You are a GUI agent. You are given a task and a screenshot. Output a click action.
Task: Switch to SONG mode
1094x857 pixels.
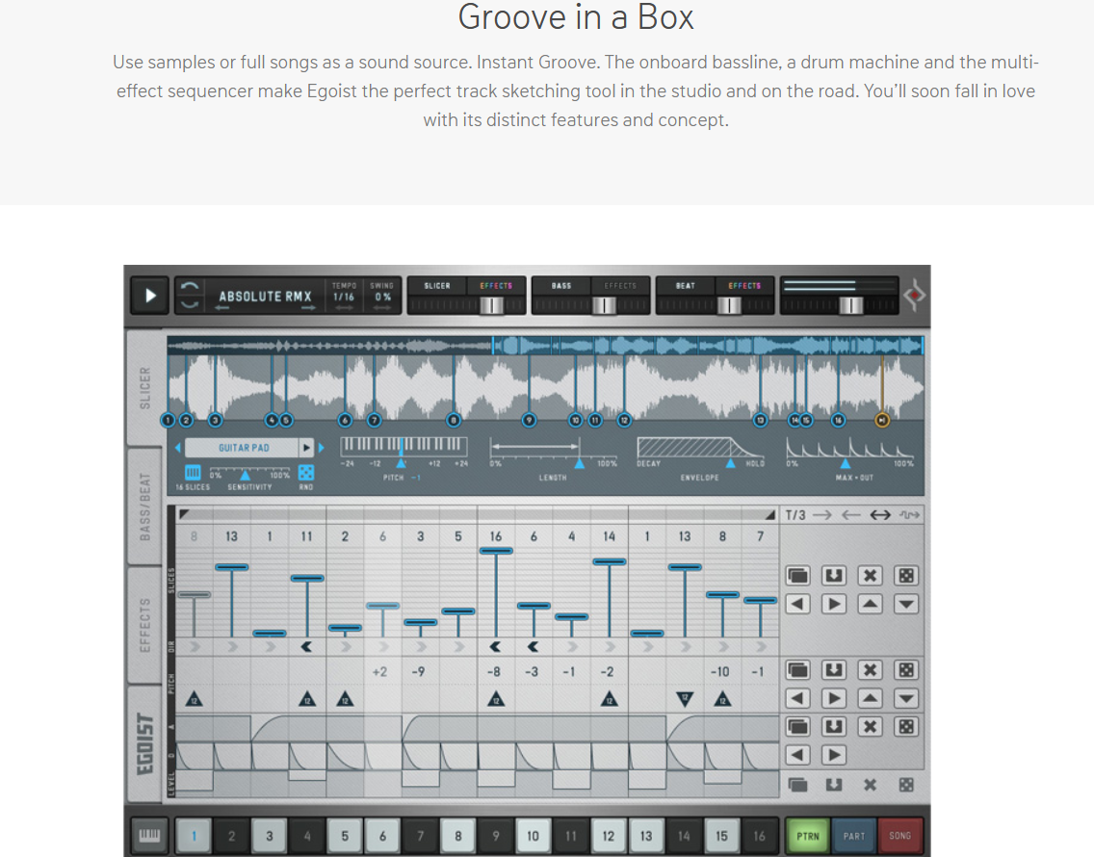tap(900, 836)
